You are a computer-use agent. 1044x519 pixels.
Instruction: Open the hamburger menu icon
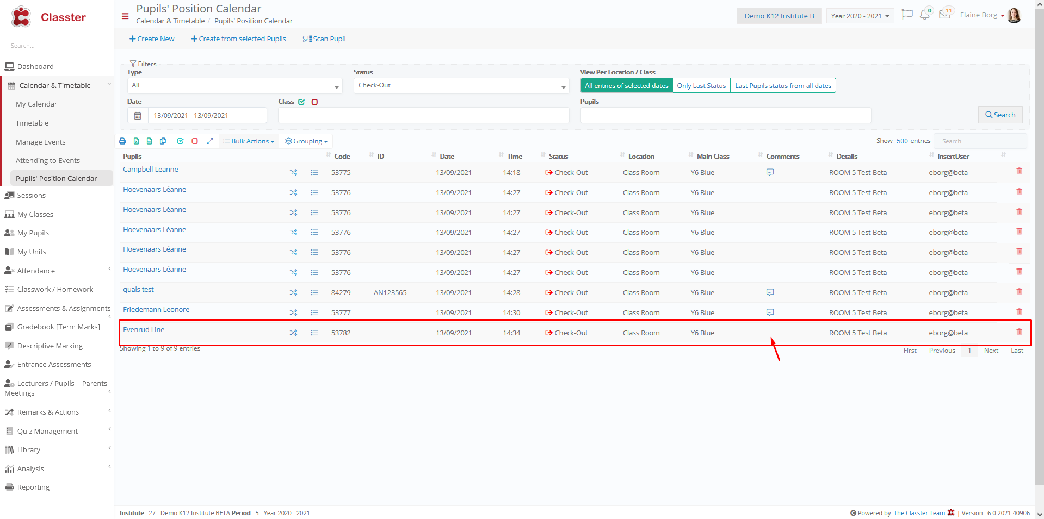coord(125,16)
